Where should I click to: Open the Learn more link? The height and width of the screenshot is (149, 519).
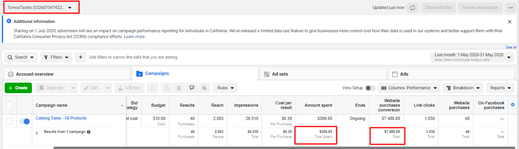click(134, 36)
